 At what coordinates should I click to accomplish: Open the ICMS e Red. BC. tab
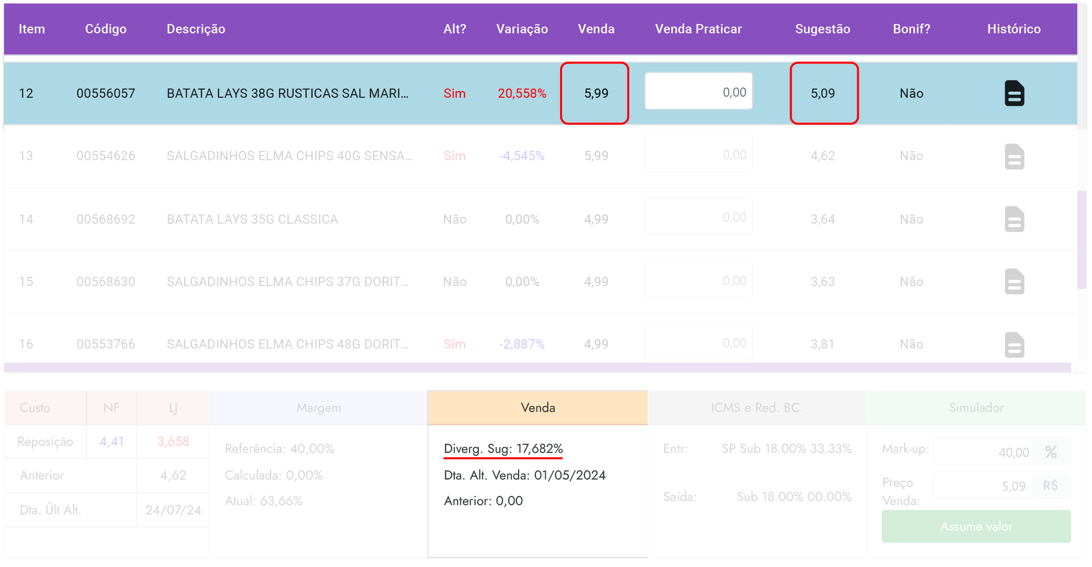point(756,408)
